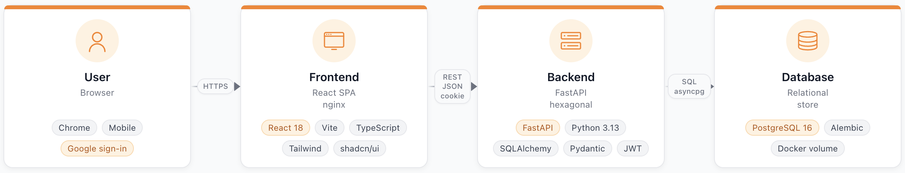Click the REST JSON cookie connector label
This screenshot has height=173, width=905.
(x=452, y=86)
